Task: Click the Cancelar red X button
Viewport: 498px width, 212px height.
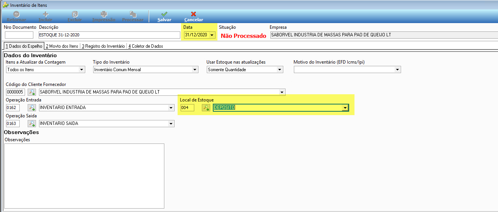Action: [x=194, y=17]
